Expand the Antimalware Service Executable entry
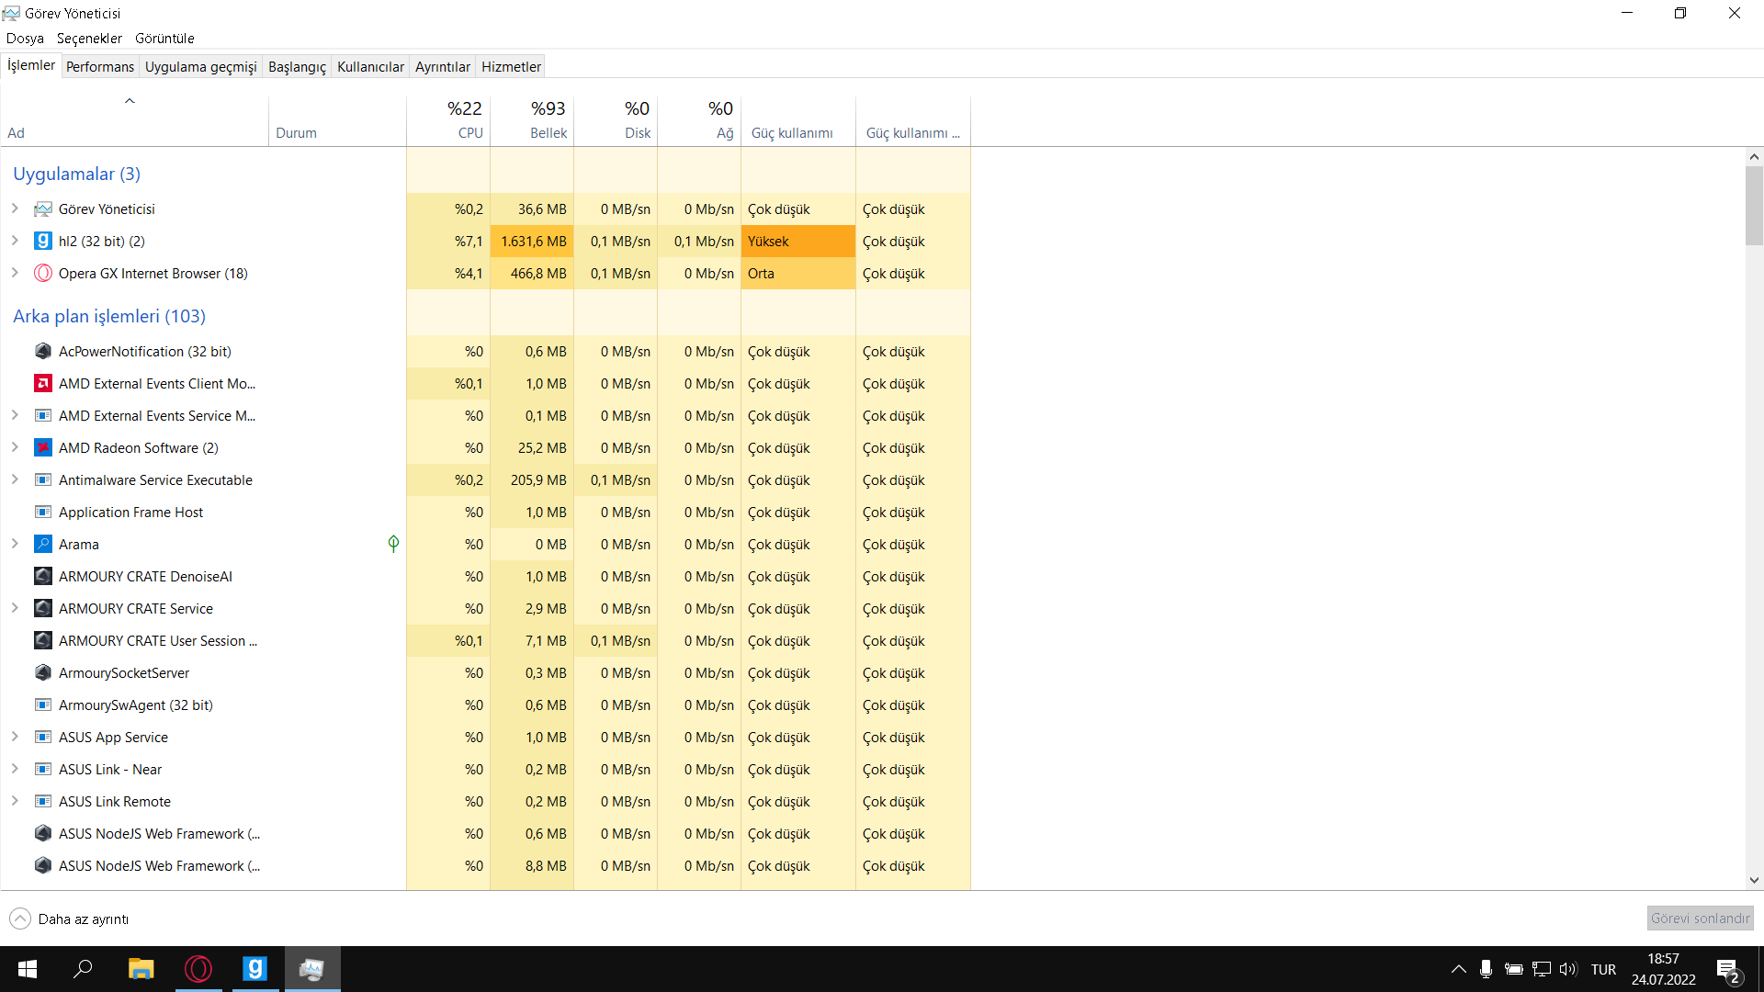This screenshot has height=992, width=1764. (x=15, y=479)
